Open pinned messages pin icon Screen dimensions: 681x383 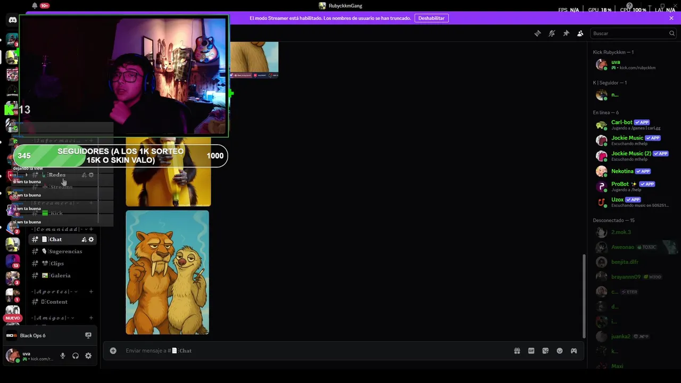coord(566,33)
